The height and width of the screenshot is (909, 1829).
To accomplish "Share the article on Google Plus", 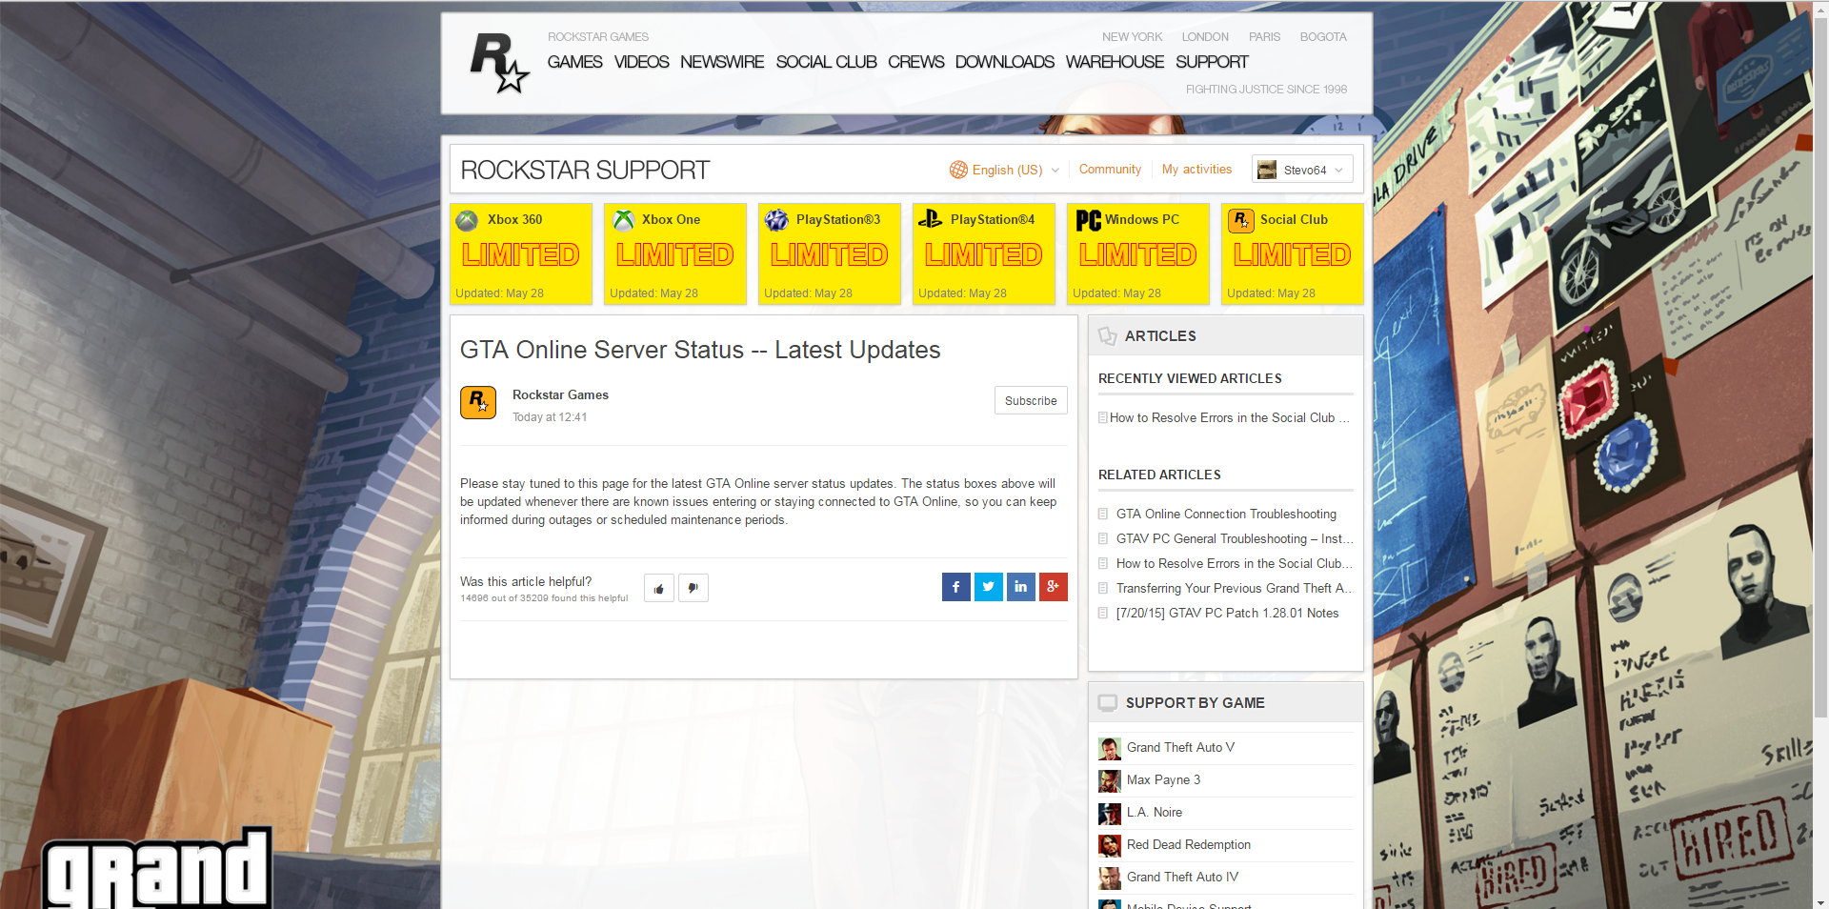I will click(1054, 587).
